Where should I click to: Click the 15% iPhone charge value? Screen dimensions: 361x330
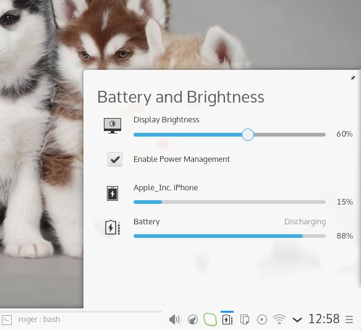[345, 202]
